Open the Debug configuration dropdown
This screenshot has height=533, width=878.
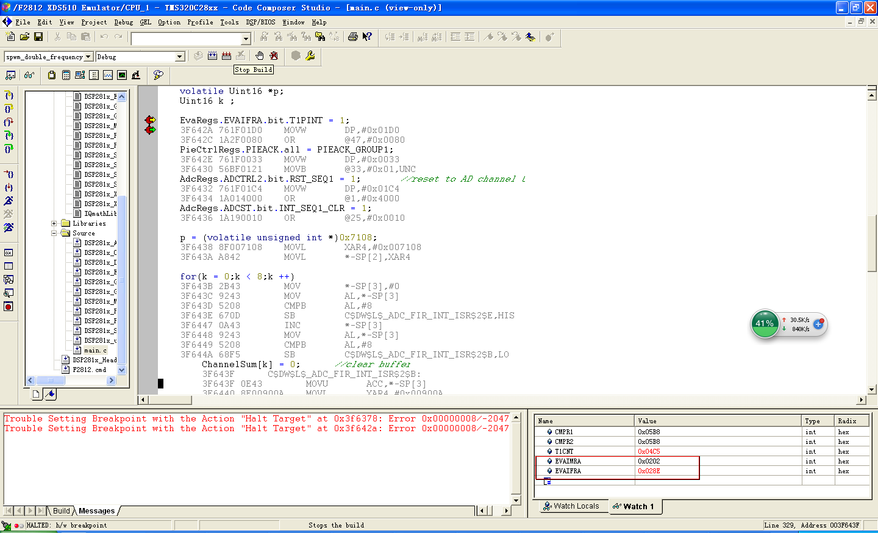179,57
